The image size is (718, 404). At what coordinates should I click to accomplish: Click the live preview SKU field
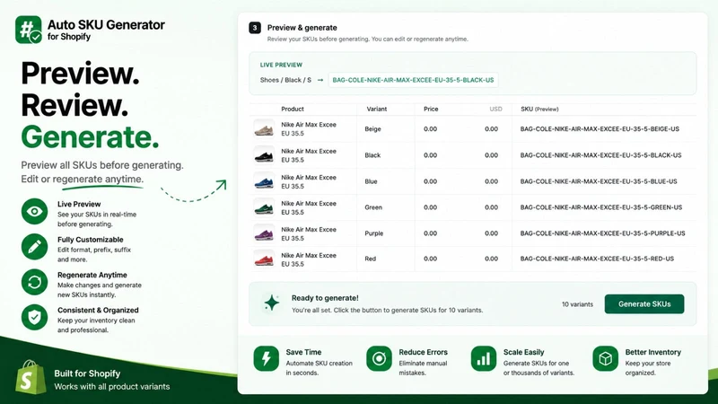[x=413, y=80]
